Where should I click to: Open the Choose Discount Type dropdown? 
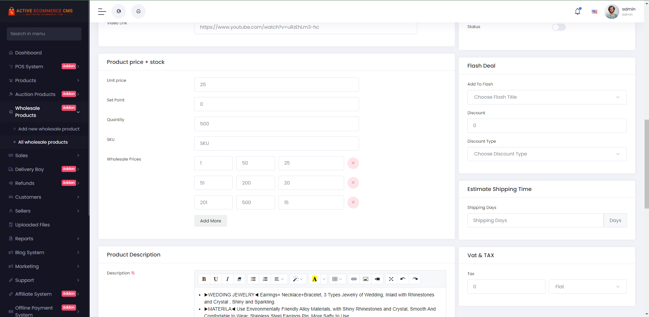tap(546, 154)
